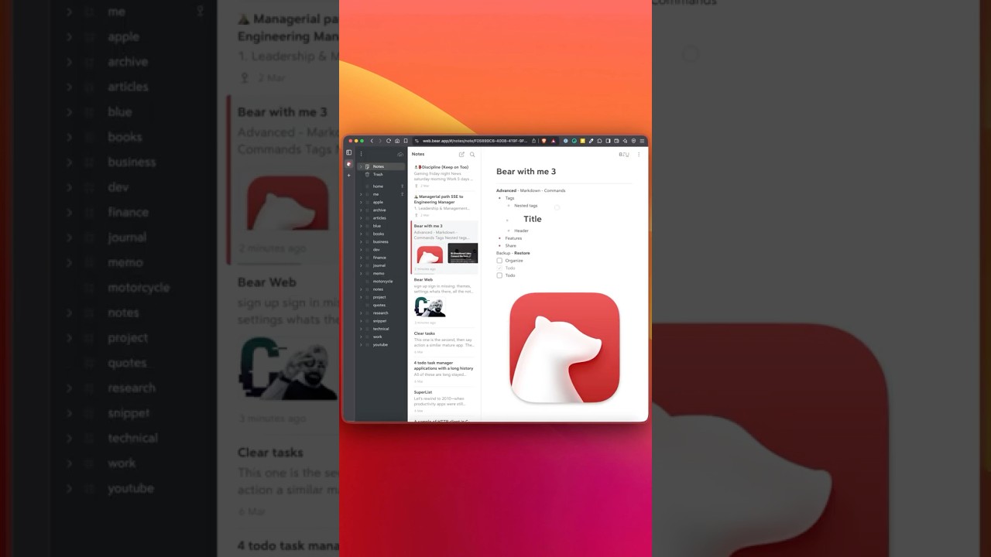Open the Brave Rewards triangle icon
This screenshot has height=557, width=991.
(x=553, y=141)
